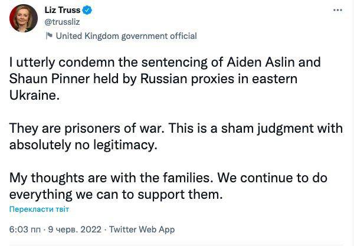The height and width of the screenshot is (246, 354).
Task: Click the United Kingdom government official label
Action: click(x=126, y=36)
